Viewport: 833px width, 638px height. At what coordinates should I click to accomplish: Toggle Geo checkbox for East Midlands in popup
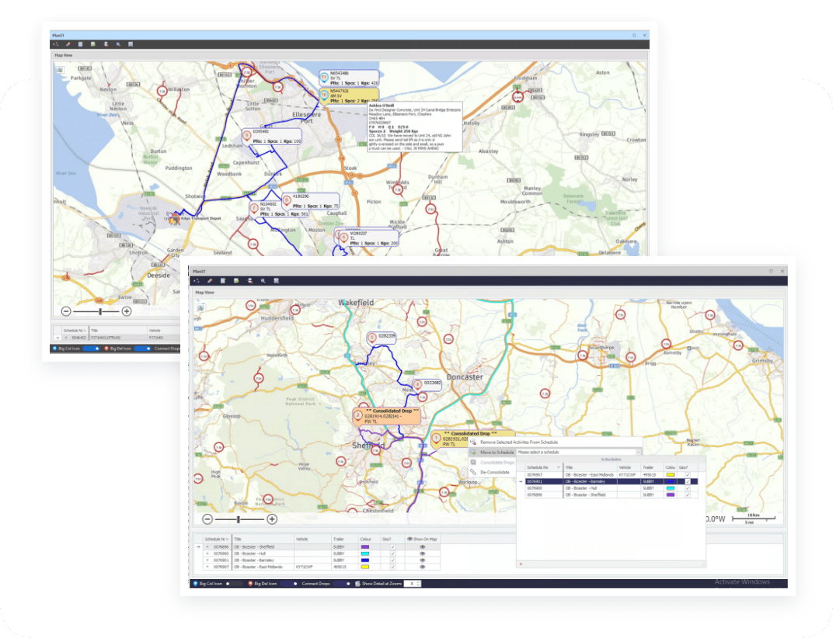688,474
